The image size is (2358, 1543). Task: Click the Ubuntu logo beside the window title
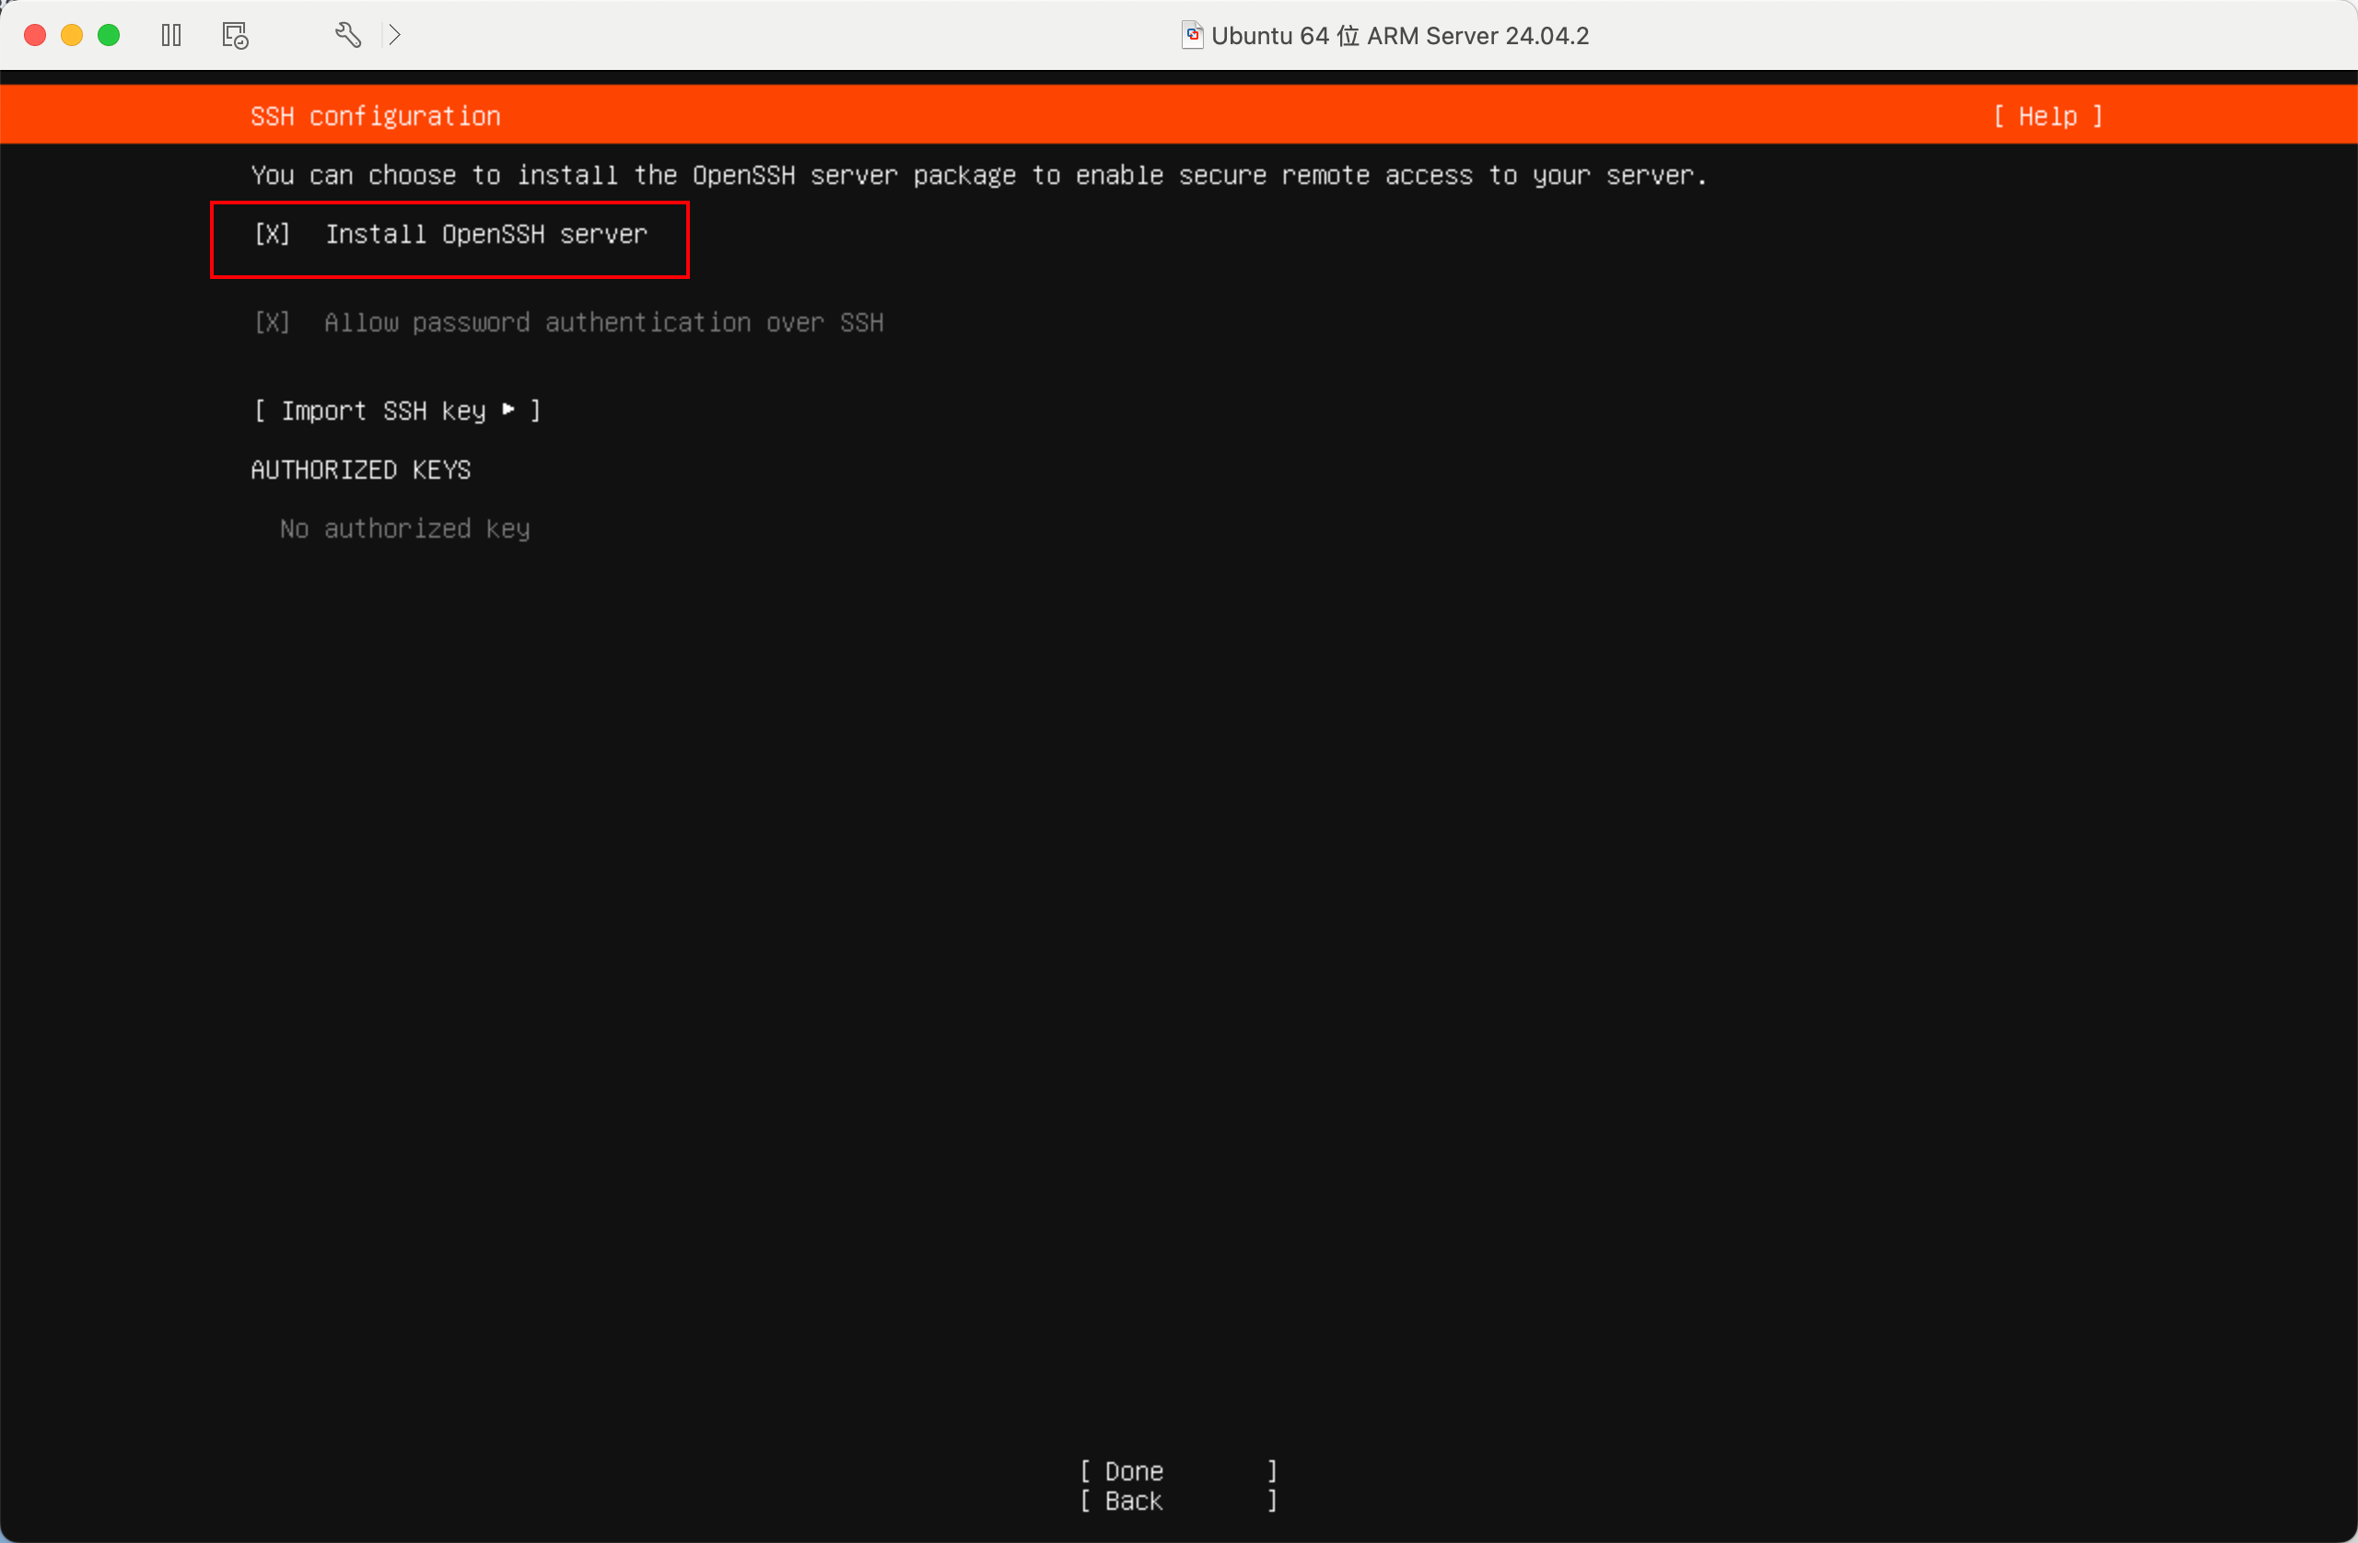point(1191,35)
